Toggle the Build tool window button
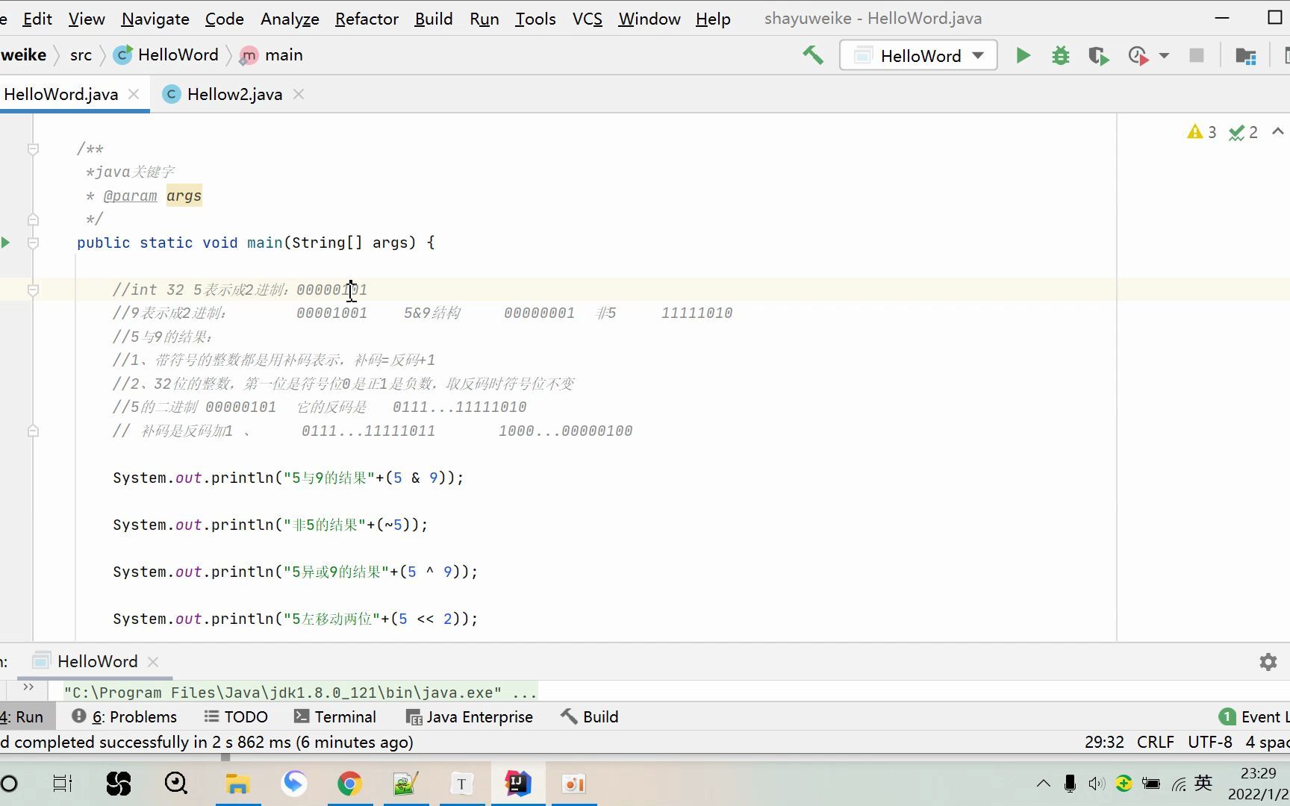 click(x=590, y=717)
